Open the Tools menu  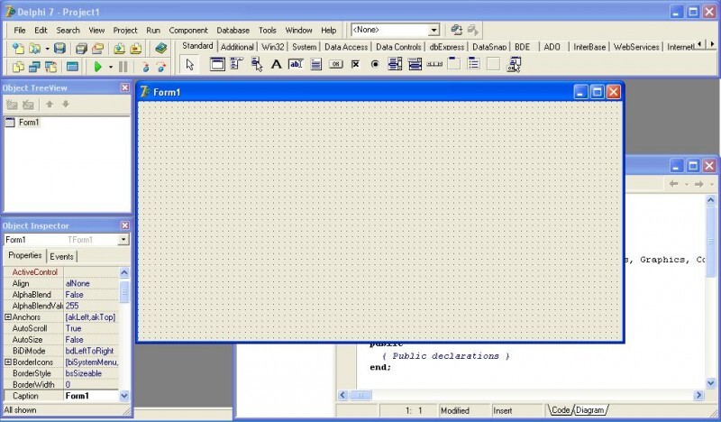tap(267, 31)
